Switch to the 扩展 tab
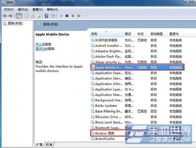196x148 pixels. (x=39, y=144)
